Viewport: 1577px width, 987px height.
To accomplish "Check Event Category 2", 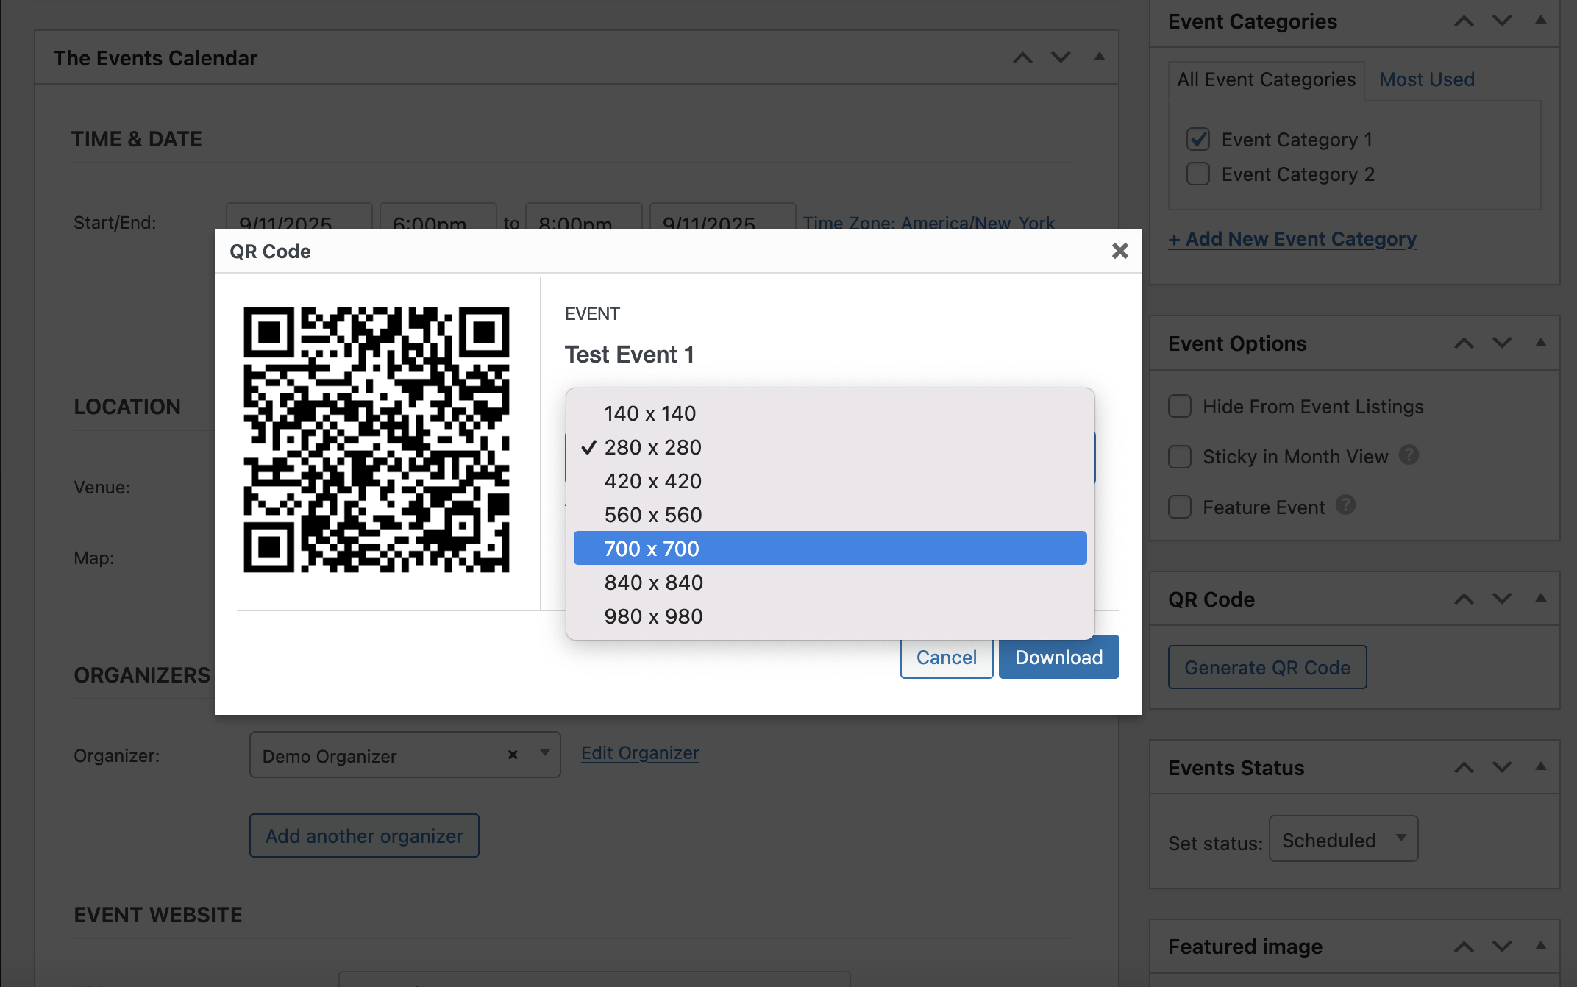I will pos(1198,174).
